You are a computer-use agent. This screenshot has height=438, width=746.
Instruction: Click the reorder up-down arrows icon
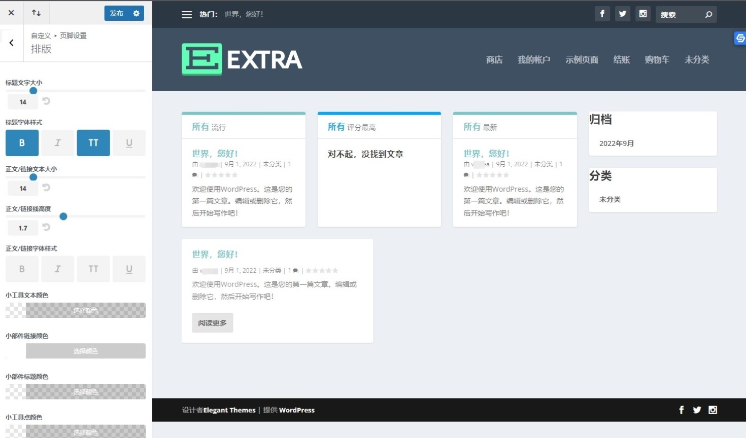pos(37,13)
